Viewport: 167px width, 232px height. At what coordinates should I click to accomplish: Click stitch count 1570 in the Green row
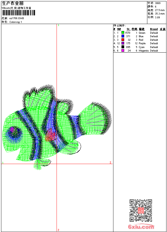(128, 33)
